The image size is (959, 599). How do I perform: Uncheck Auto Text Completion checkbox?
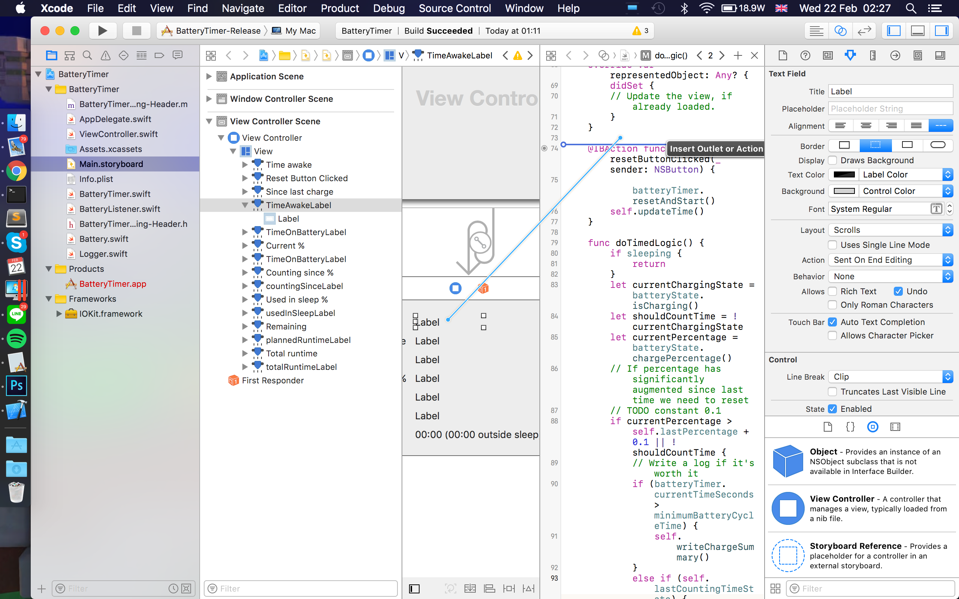(x=833, y=322)
